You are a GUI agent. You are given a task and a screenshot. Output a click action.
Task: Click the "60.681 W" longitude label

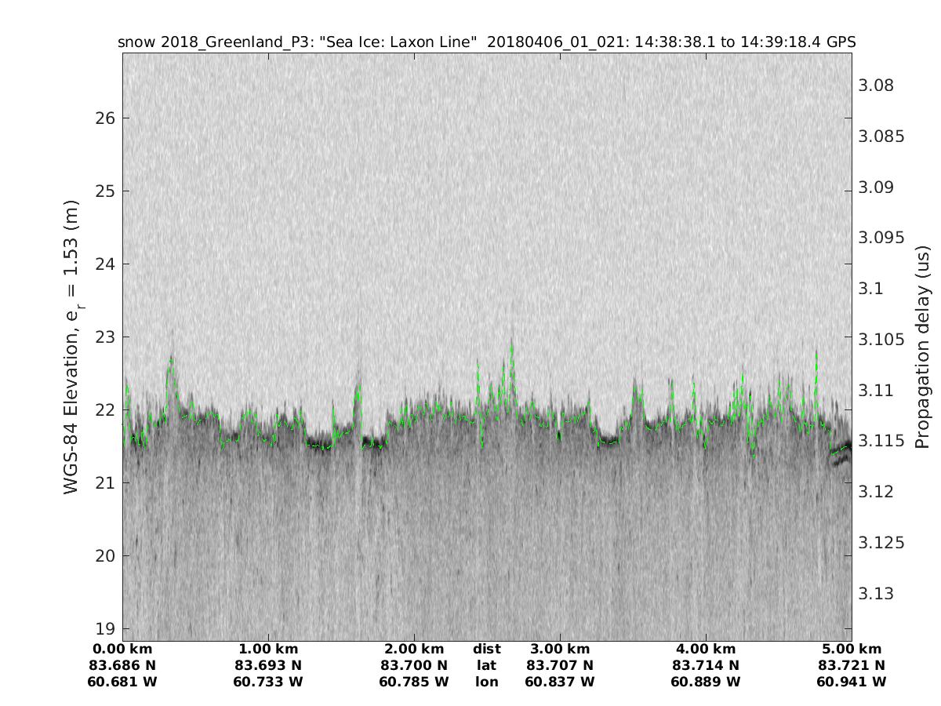(122, 682)
